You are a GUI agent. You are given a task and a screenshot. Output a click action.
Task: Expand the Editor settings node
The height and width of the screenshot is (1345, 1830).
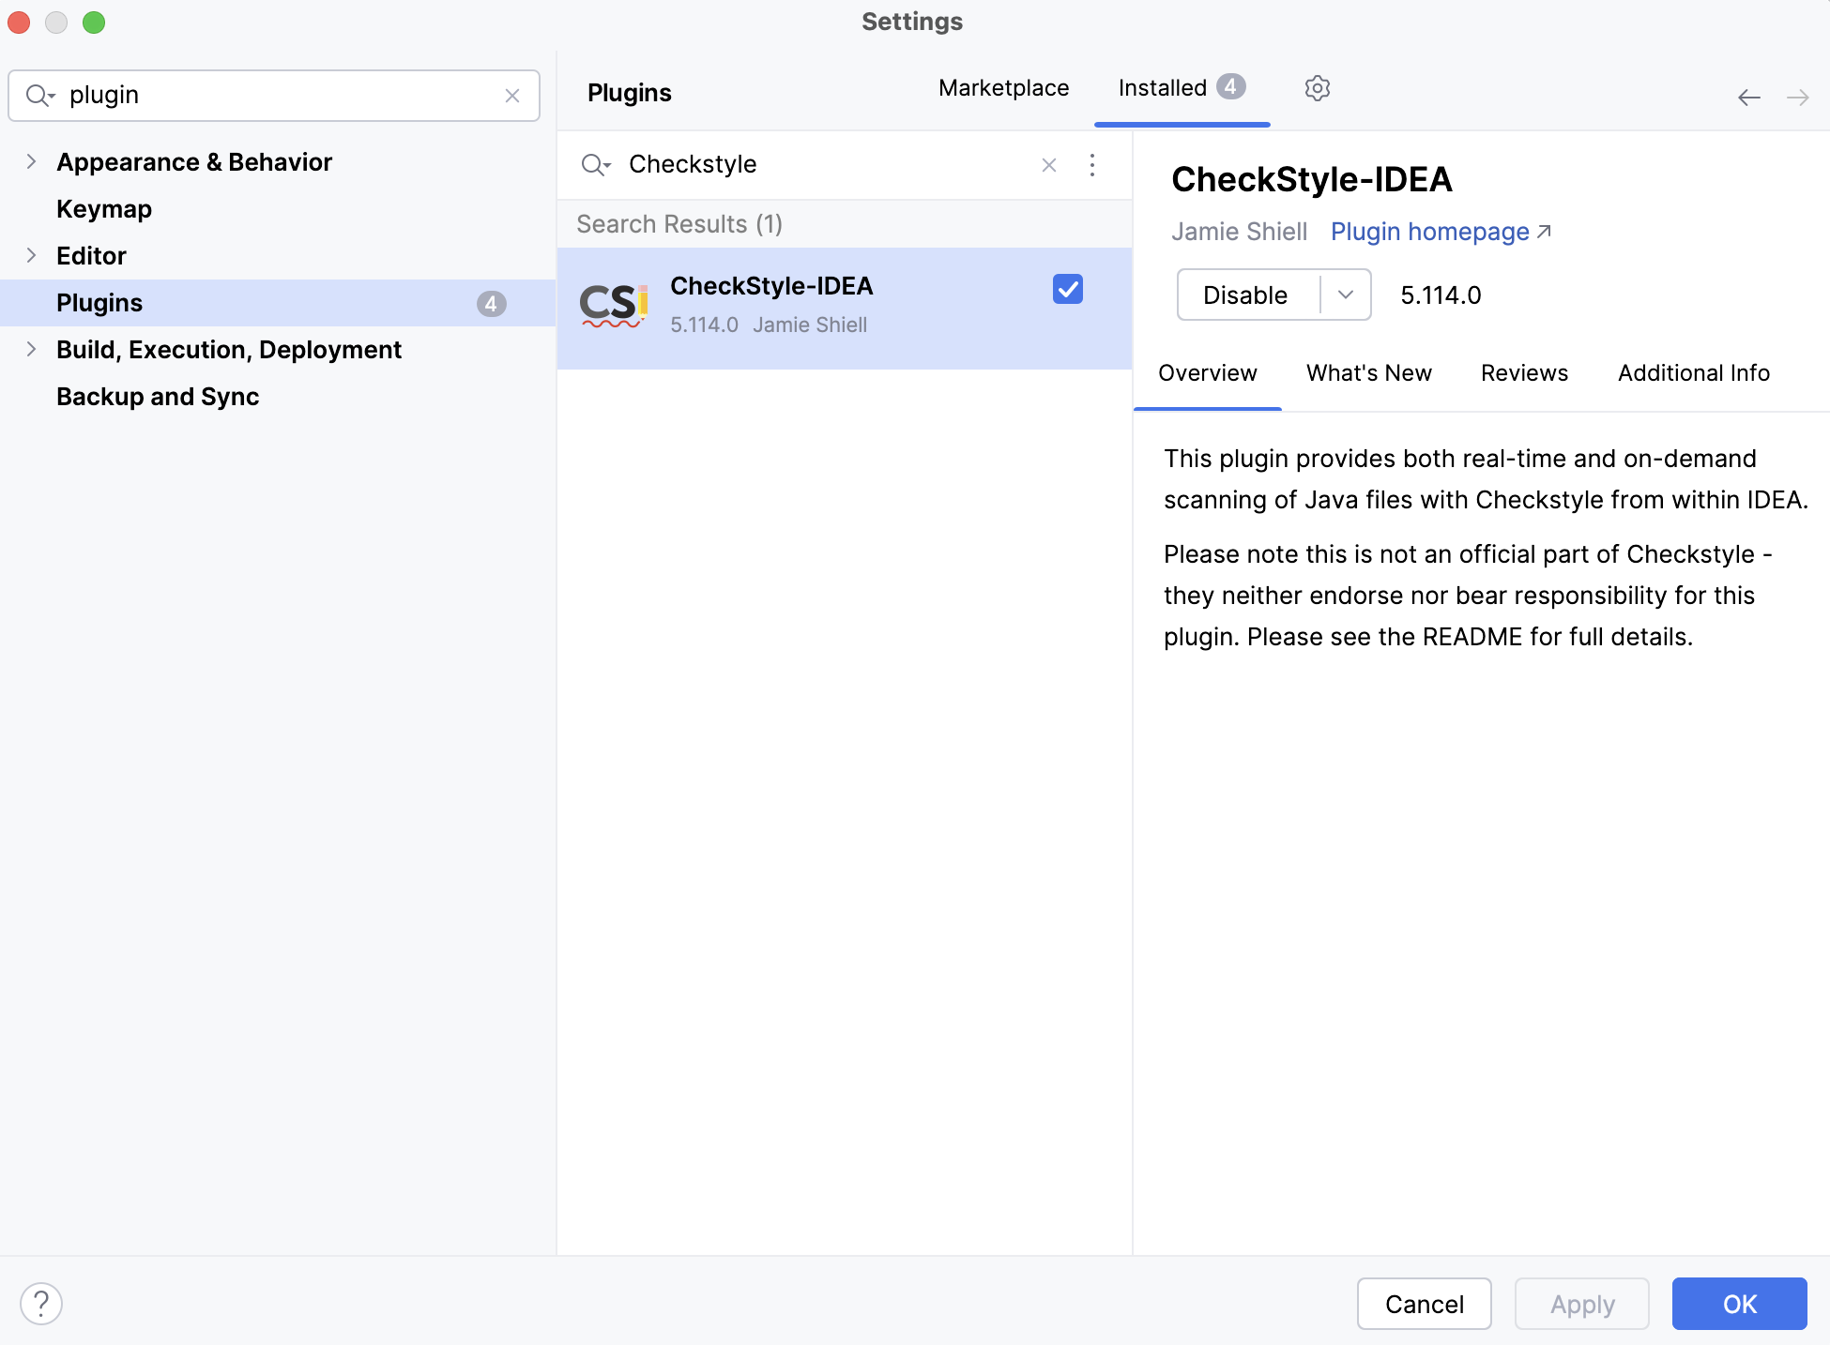(x=31, y=255)
